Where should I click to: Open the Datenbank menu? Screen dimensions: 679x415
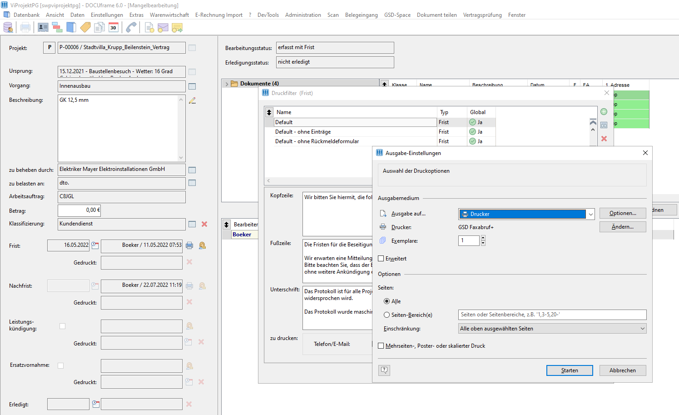[x=26, y=15]
